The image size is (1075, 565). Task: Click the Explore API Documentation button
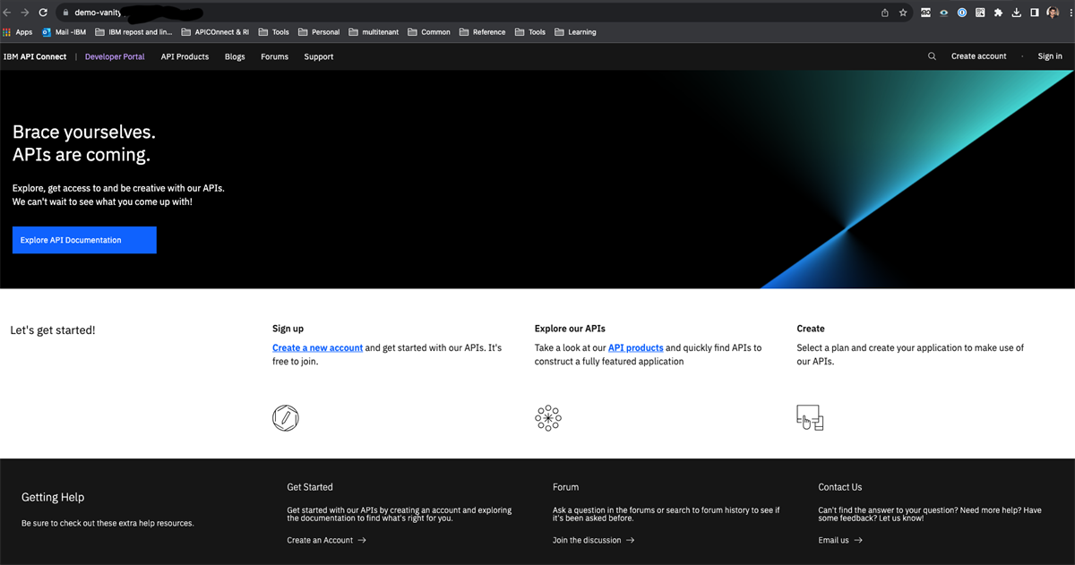(x=83, y=240)
